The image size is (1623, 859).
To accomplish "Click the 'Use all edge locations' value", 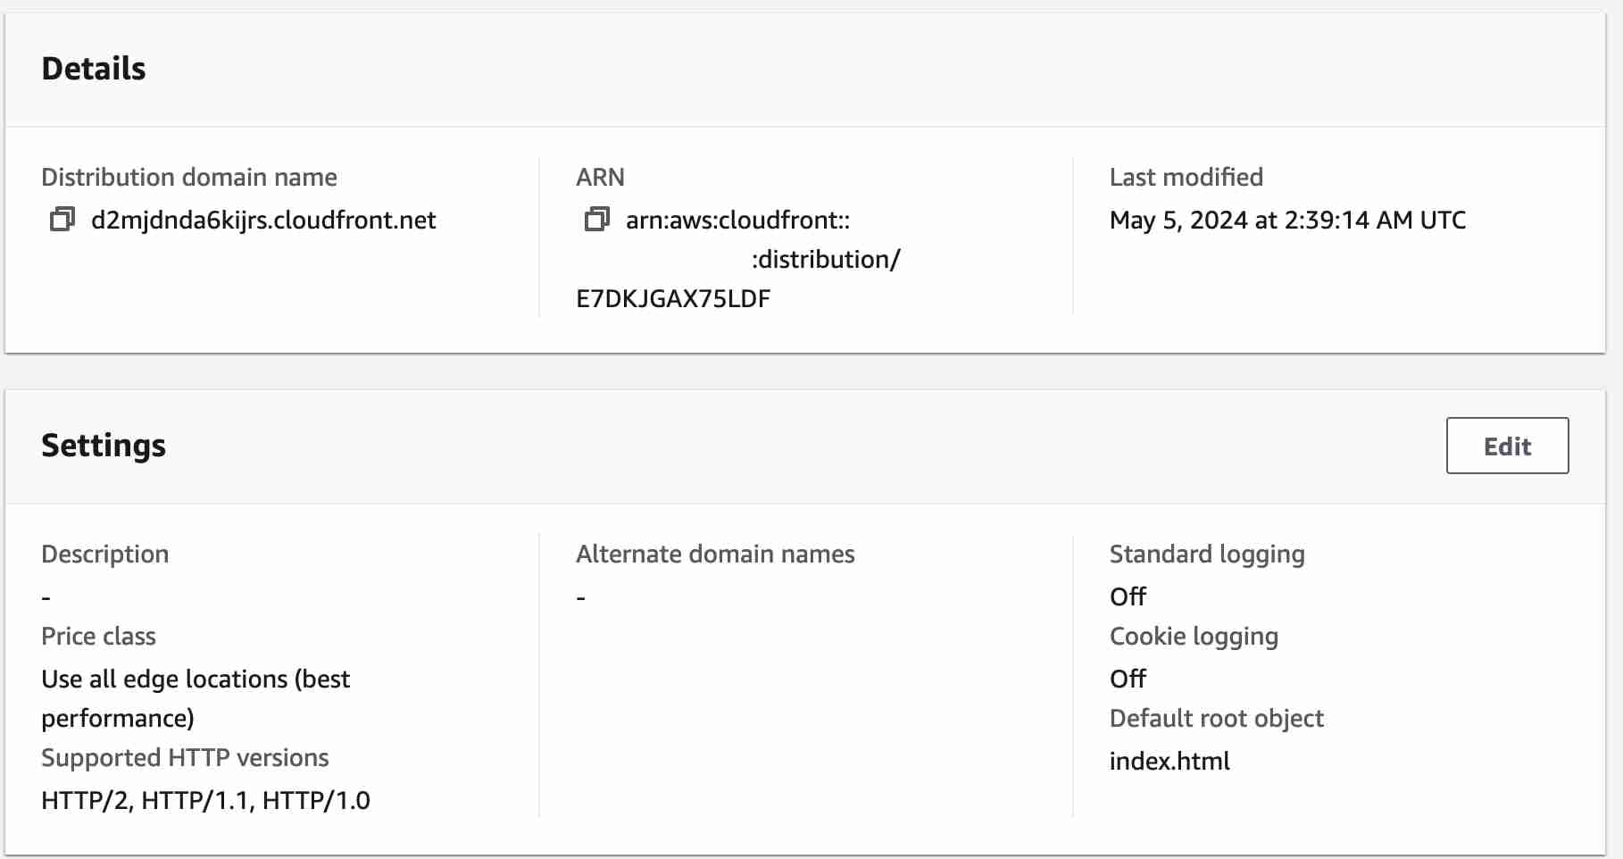I will point(196,680).
